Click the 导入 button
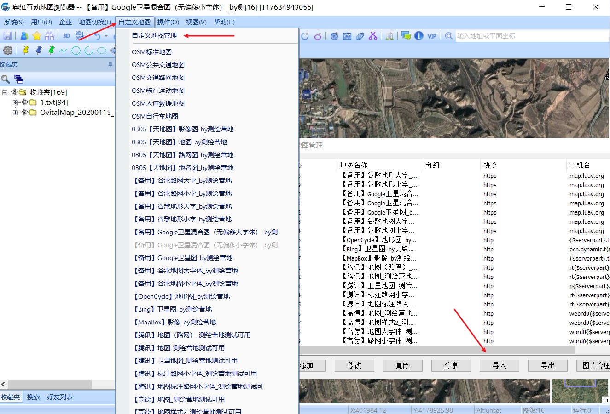 [500, 365]
